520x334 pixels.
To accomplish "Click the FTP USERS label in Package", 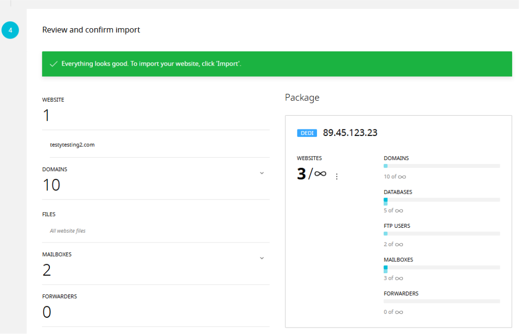I will point(397,226).
